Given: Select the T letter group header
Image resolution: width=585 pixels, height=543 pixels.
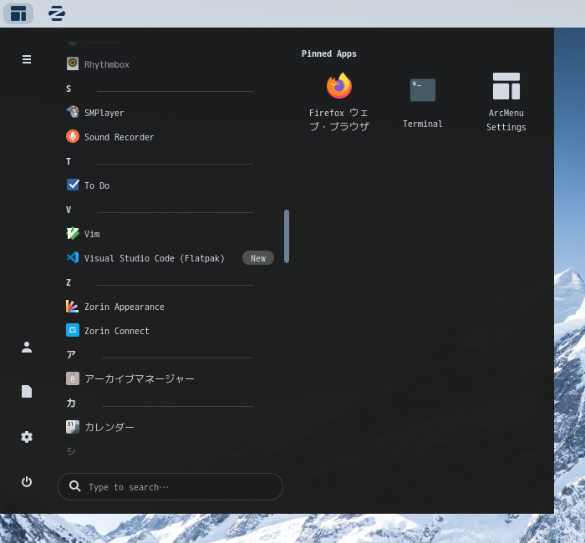Looking at the screenshot, I should (x=69, y=161).
